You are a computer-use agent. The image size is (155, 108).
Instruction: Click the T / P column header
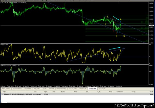point(99,92)
